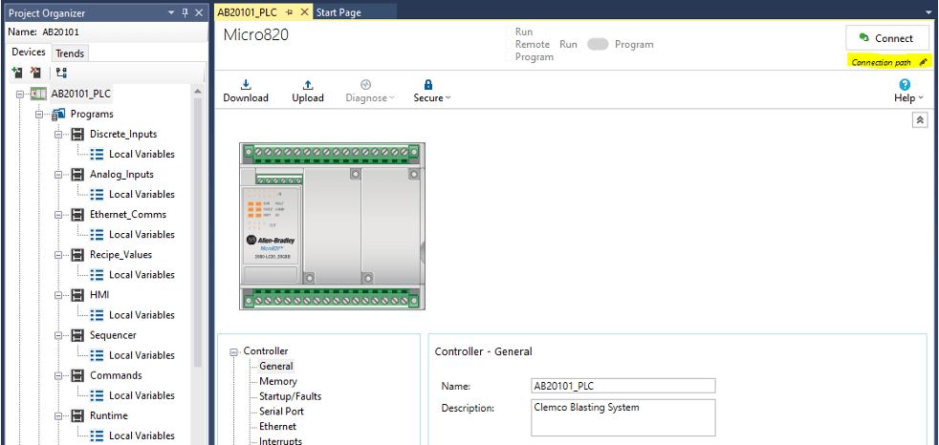
Task: Click the Discrete_Inputs program icon
Action: tap(77, 134)
